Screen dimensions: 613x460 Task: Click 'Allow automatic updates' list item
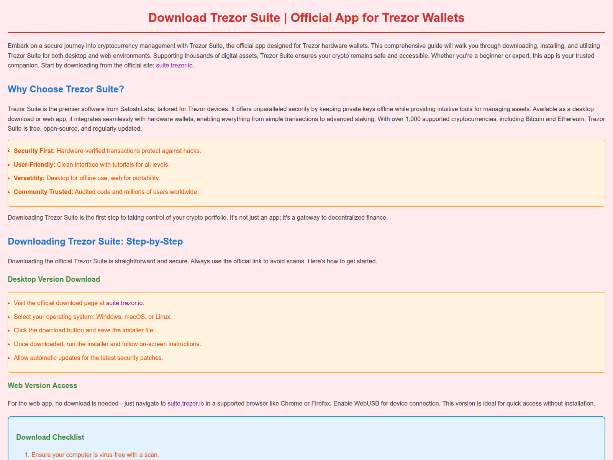[x=89, y=358]
